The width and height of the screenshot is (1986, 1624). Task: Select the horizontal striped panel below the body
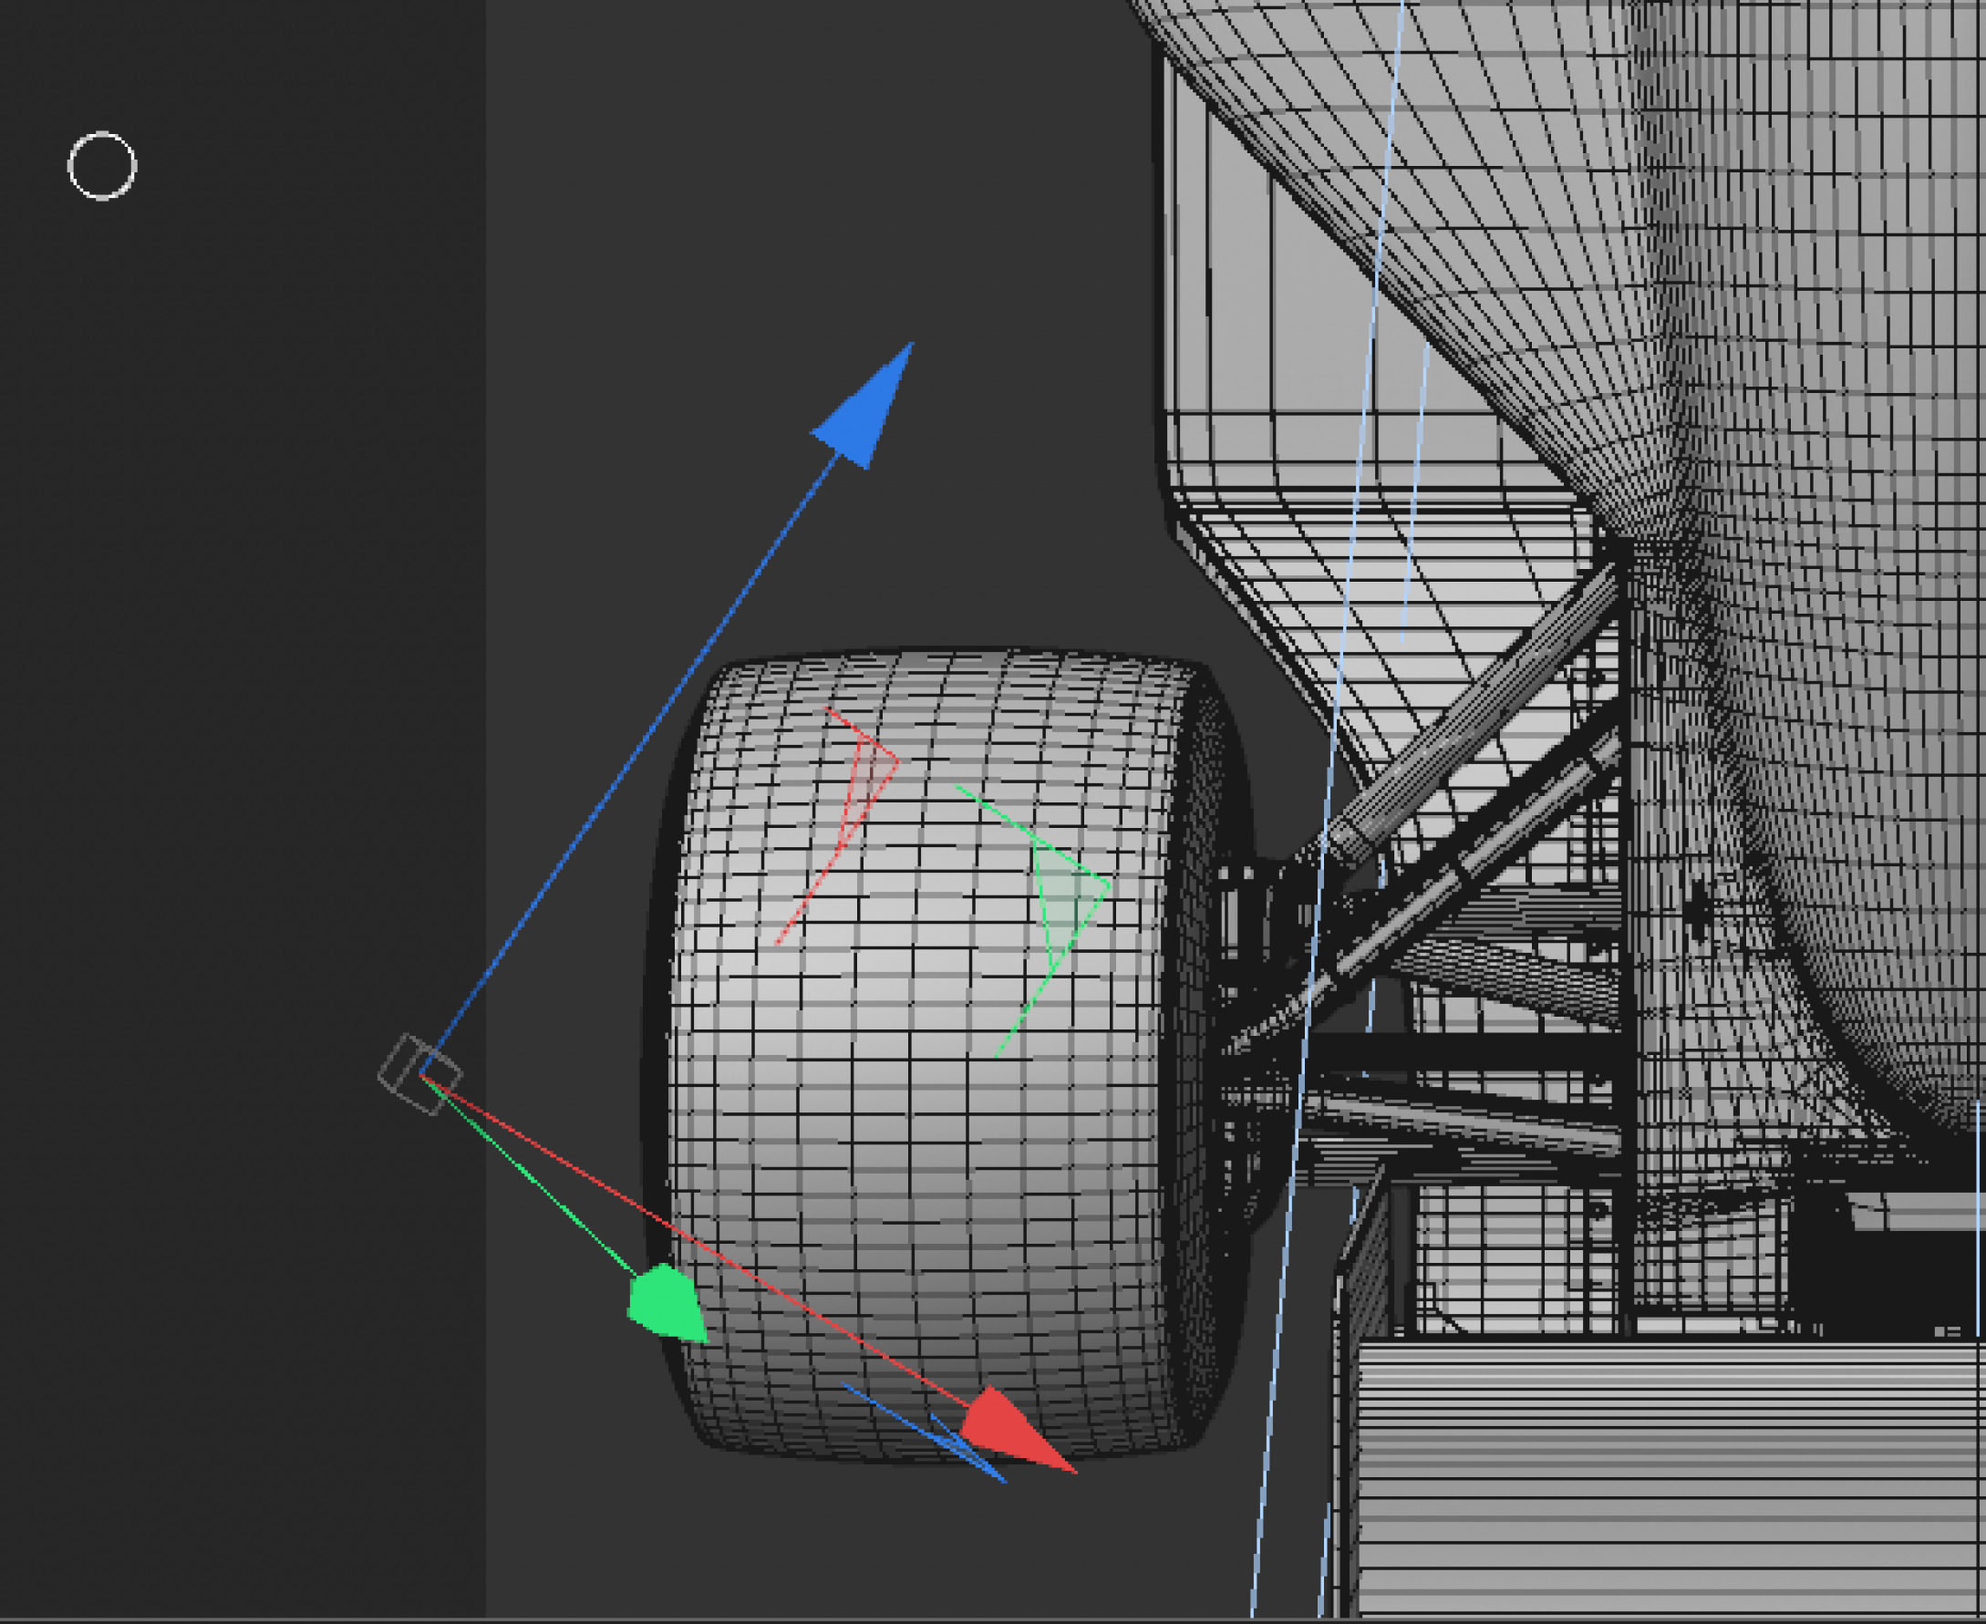pos(1665,1478)
